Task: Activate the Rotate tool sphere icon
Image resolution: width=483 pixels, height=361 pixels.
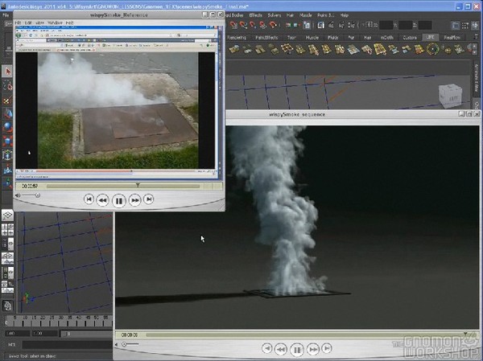Action: pos(7,127)
